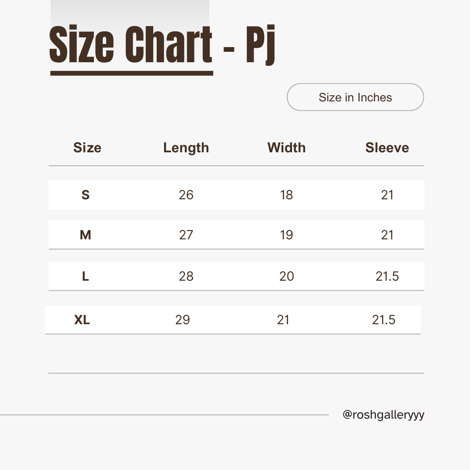Viewport: 470px width, 470px height.
Task: Select the "Sleeve" column header
Action: (387, 148)
